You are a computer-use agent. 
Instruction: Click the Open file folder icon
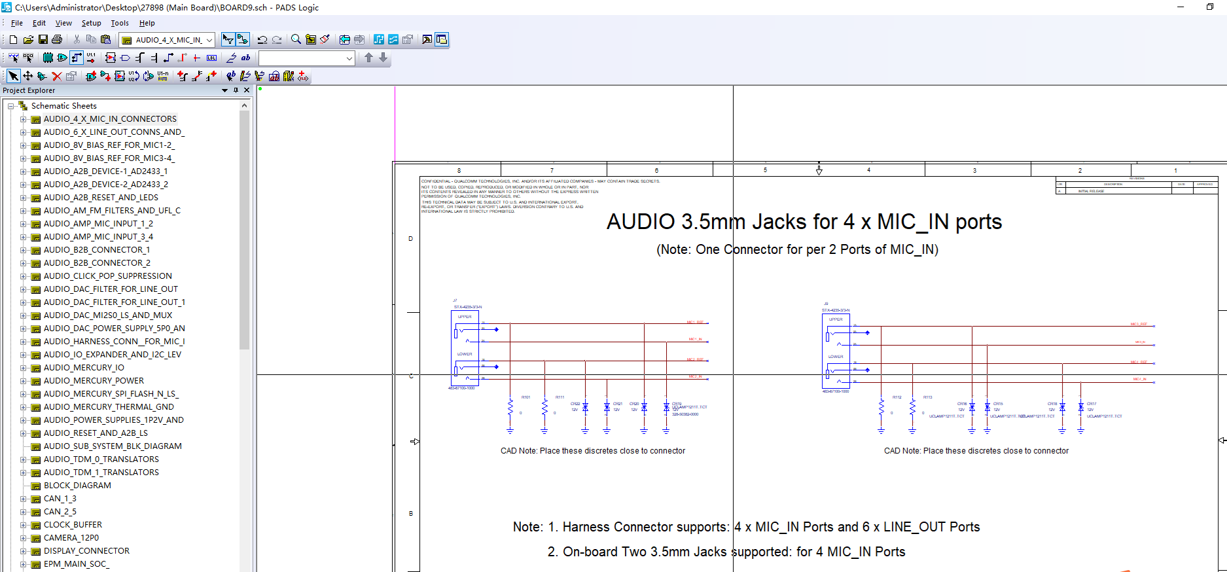(x=28, y=40)
